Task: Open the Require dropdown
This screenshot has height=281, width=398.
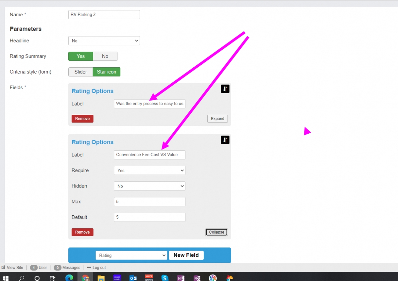Action: click(x=149, y=171)
